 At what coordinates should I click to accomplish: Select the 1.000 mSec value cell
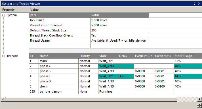pos(119,20)
